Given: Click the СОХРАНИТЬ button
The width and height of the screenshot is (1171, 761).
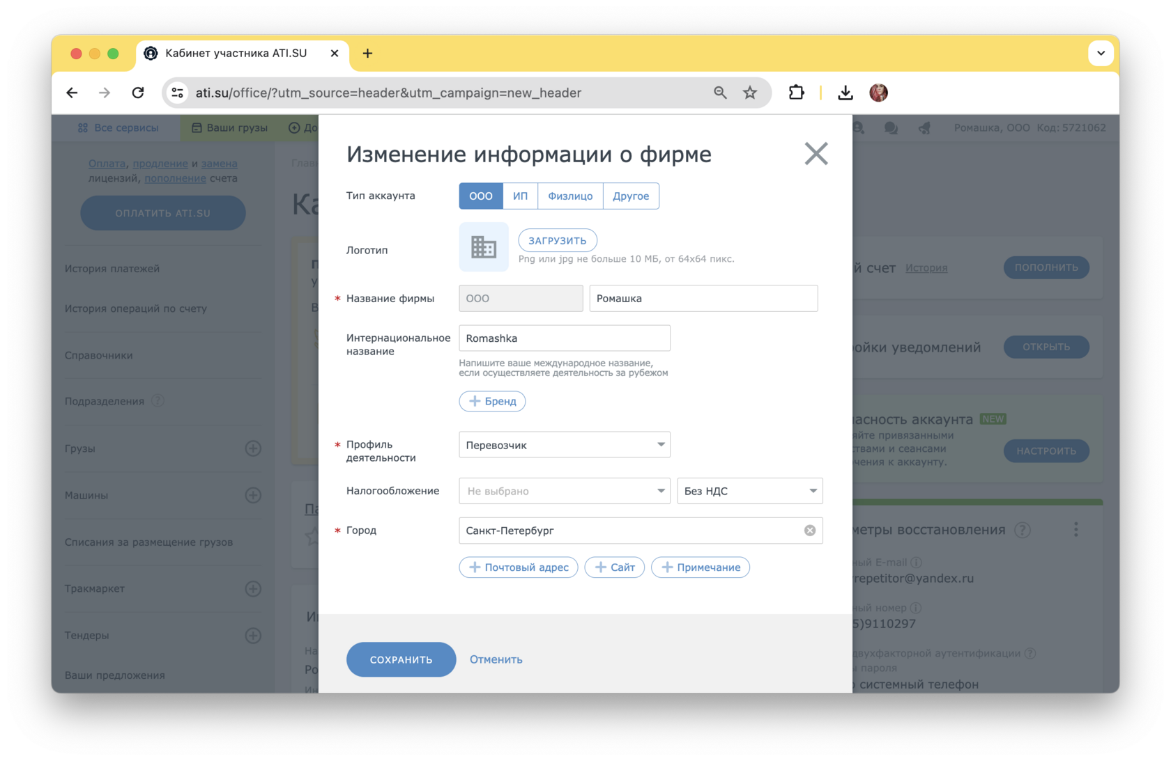Looking at the screenshot, I should 401,659.
